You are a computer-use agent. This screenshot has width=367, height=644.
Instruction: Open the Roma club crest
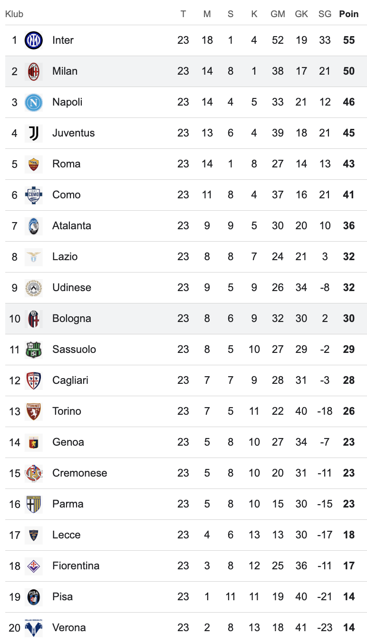pos(34,164)
